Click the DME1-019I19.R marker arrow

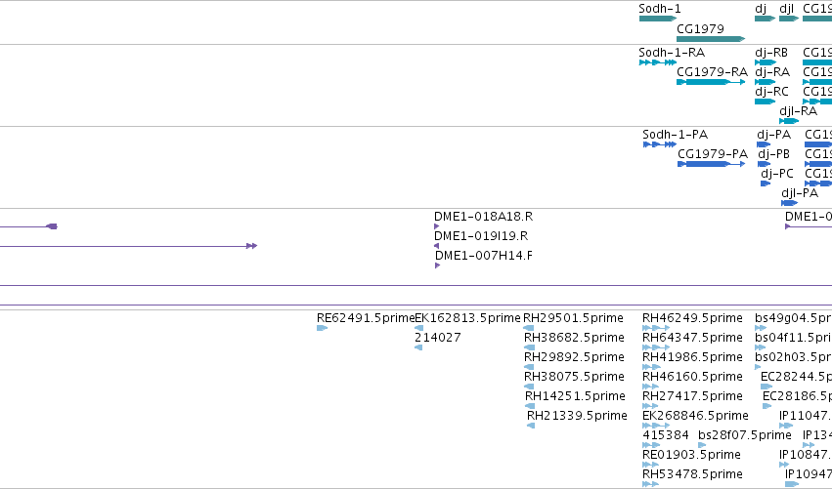click(x=437, y=246)
